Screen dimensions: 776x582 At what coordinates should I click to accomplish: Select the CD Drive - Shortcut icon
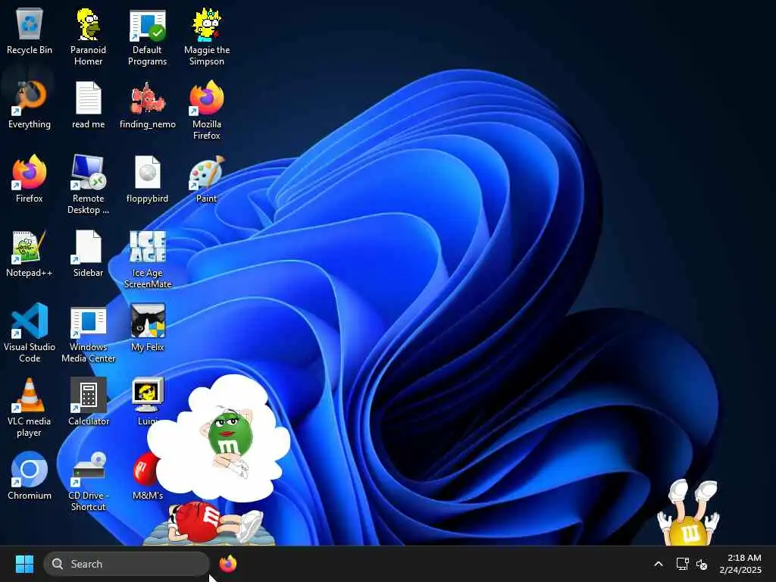tap(88, 481)
